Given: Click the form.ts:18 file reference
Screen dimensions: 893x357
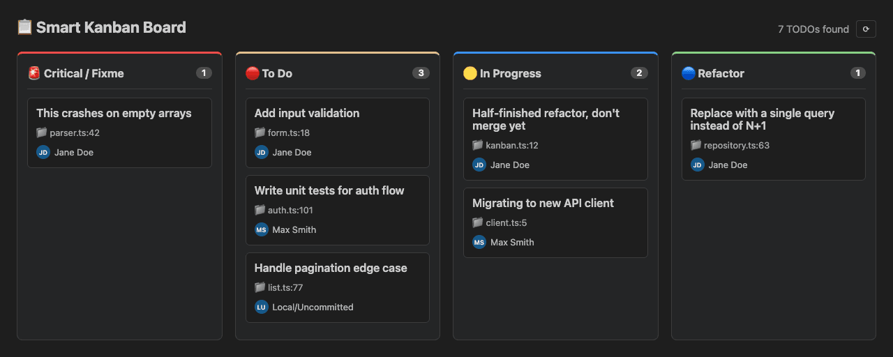Looking at the screenshot, I should coord(289,132).
